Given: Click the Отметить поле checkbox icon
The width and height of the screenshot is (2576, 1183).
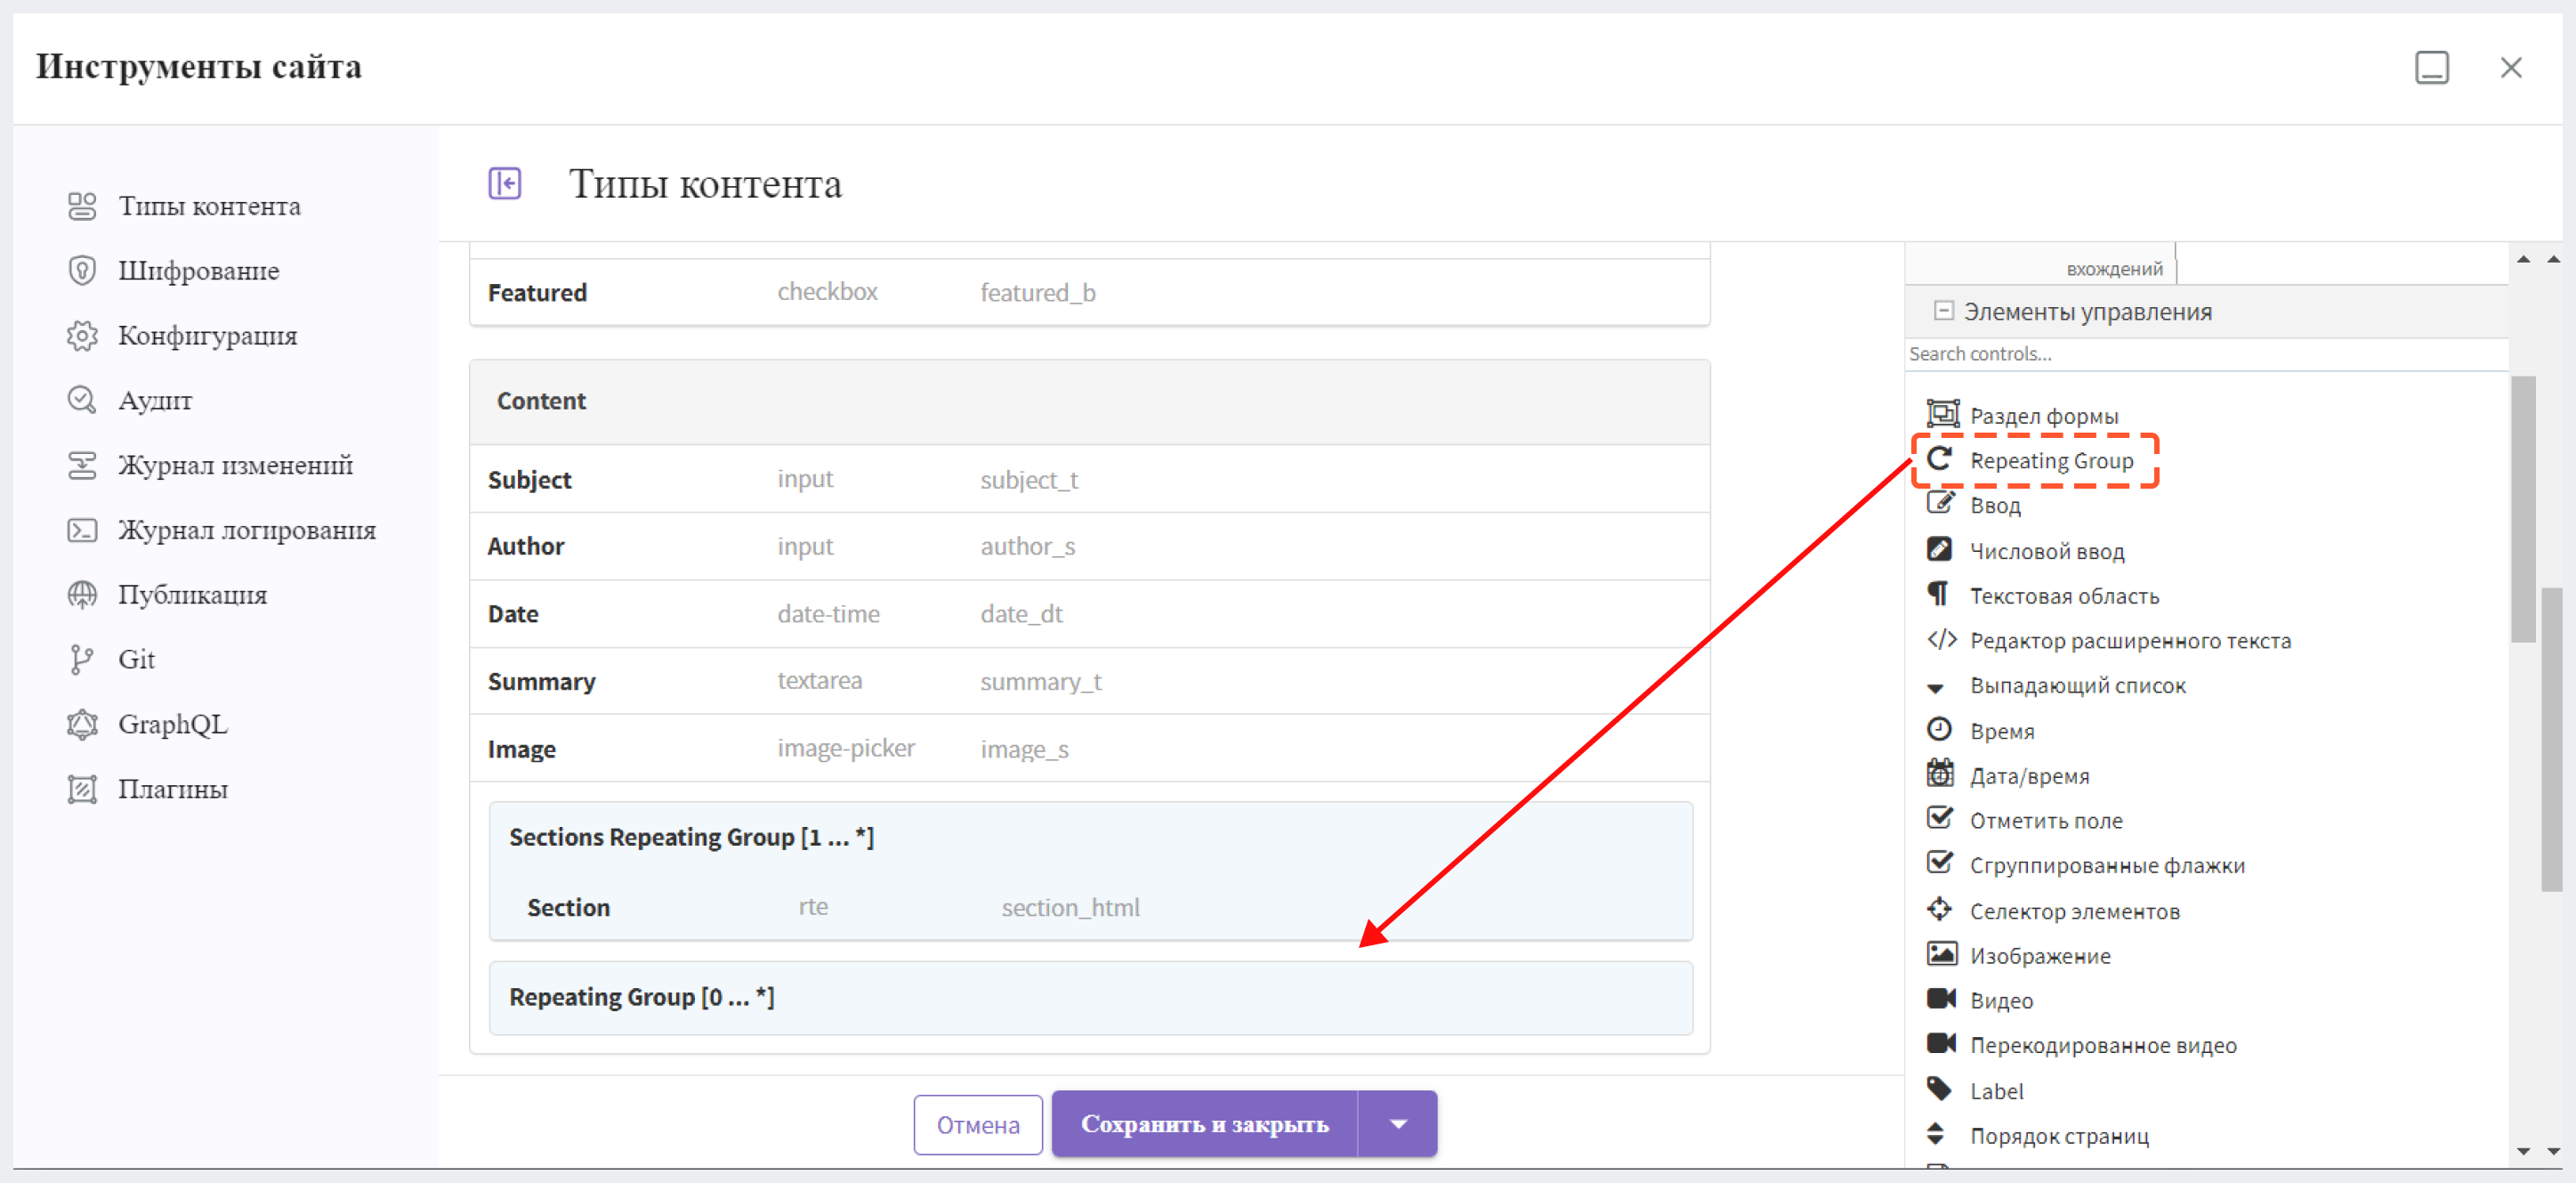Looking at the screenshot, I should click(1939, 818).
